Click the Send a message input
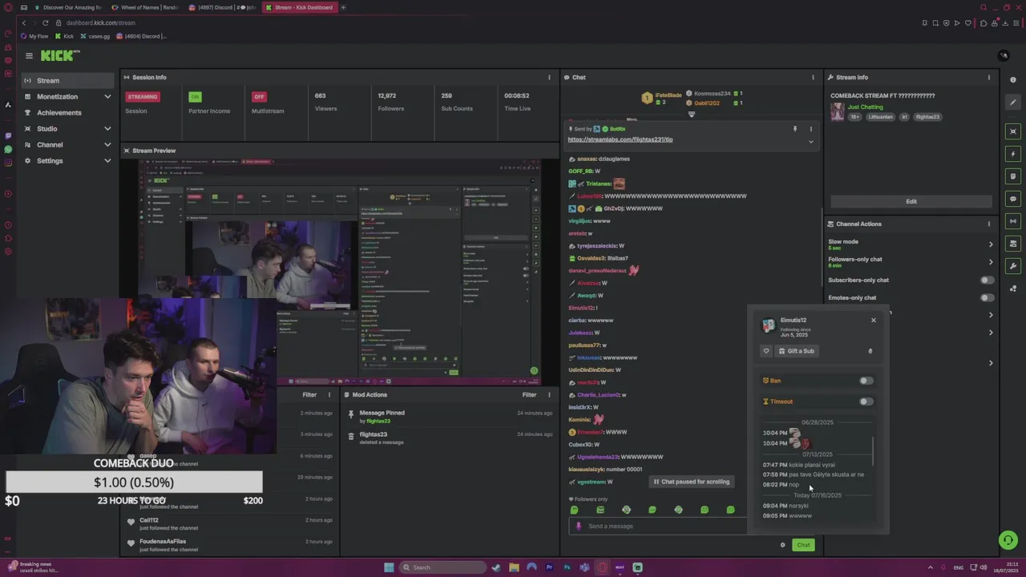The height and width of the screenshot is (577, 1026). pyautogui.click(x=657, y=527)
